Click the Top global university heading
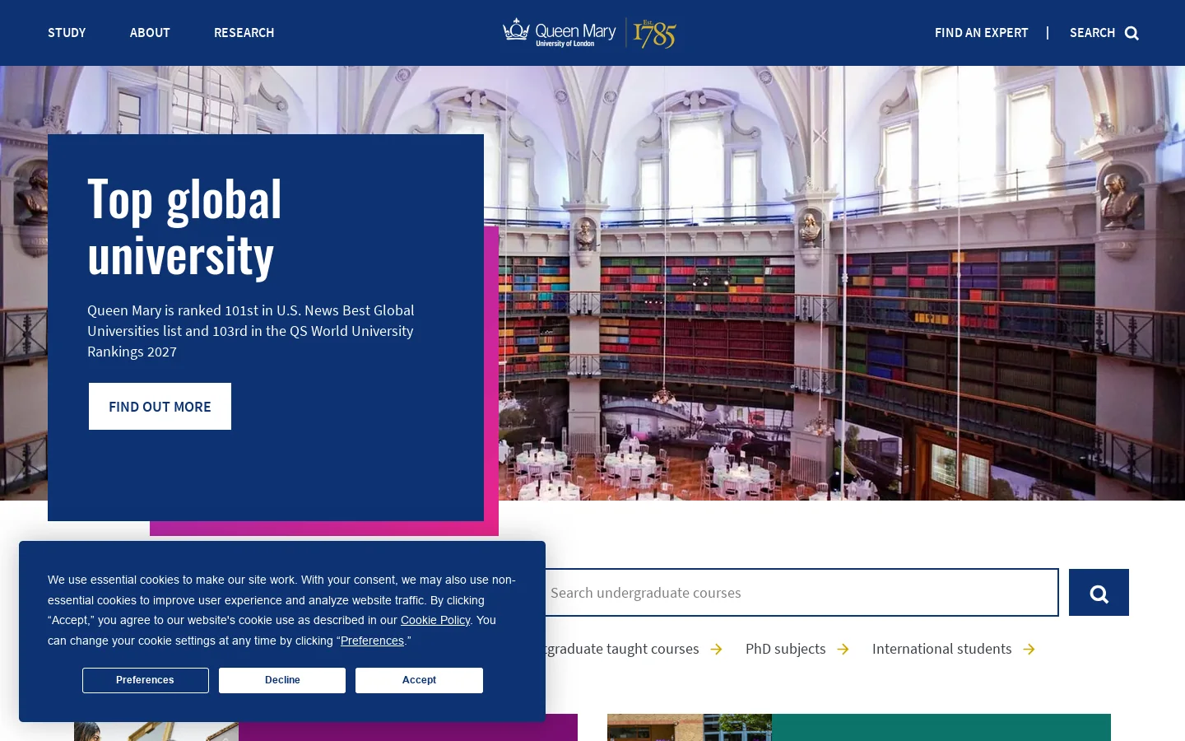The width and height of the screenshot is (1185, 741). (x=184, y=227)
